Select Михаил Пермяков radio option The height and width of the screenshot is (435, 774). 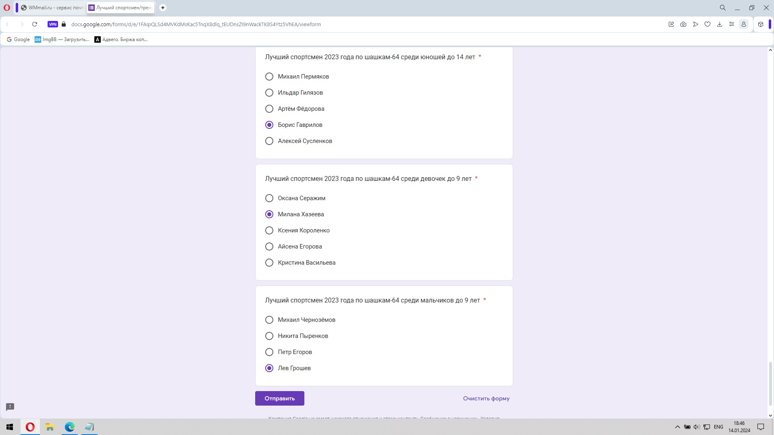(x=269, y=77)
